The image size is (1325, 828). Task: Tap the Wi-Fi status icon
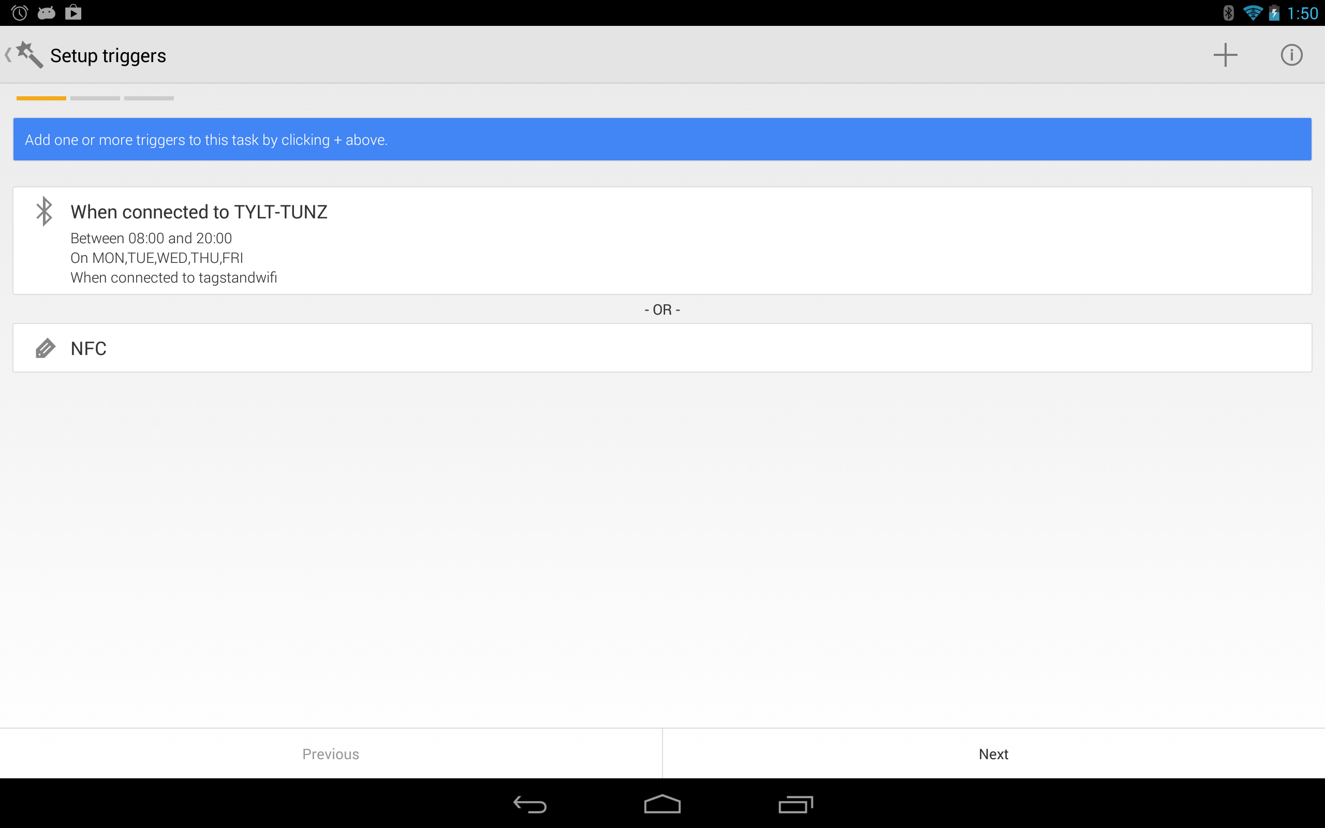pos(1253,12)
